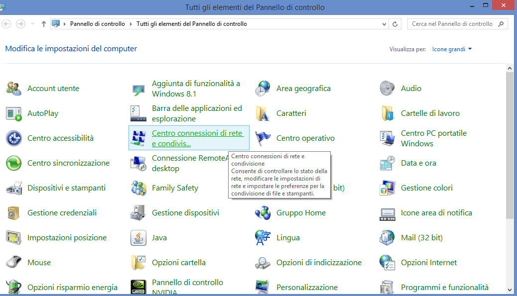This screenshot has width=517, height=296.
Task: Open the Personalizzazione icon
Action: [x=263, y=288]
